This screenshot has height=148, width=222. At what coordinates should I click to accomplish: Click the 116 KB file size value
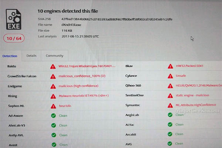pos(67,31)
